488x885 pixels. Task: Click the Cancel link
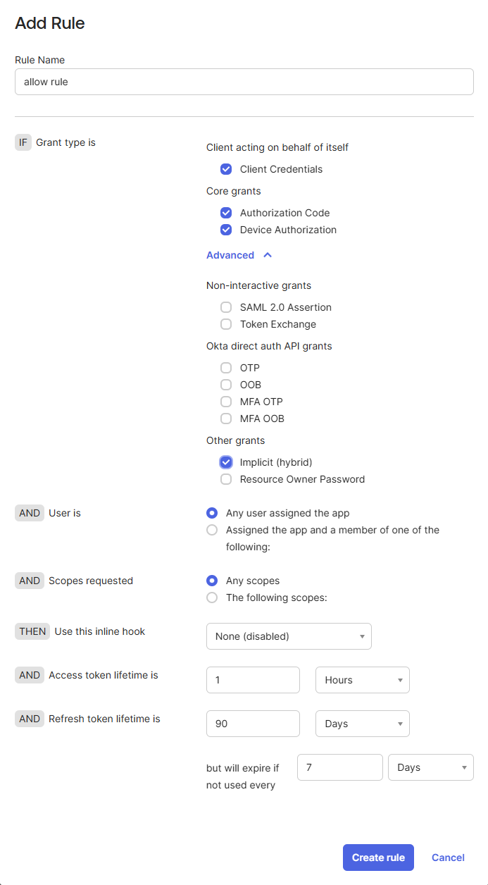448,858
